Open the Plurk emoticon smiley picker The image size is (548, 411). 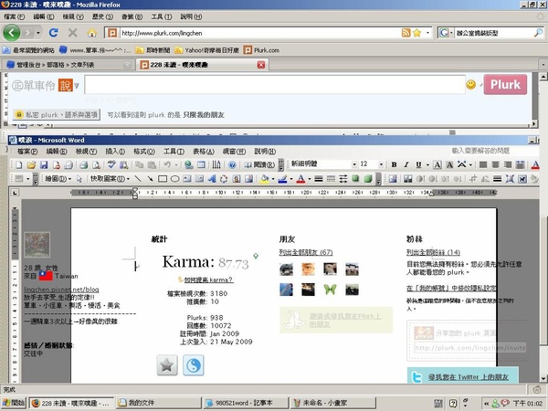[x=470, y=84]
